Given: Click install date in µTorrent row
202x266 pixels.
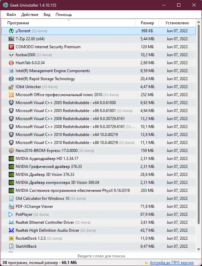Looking at the screenshot, I should click(177, 31).
